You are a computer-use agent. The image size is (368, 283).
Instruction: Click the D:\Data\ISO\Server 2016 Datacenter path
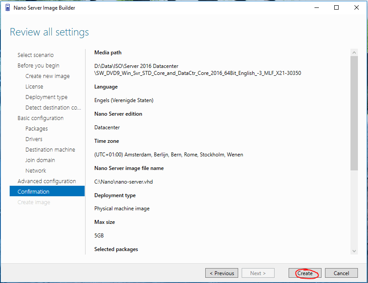point(198,70)
